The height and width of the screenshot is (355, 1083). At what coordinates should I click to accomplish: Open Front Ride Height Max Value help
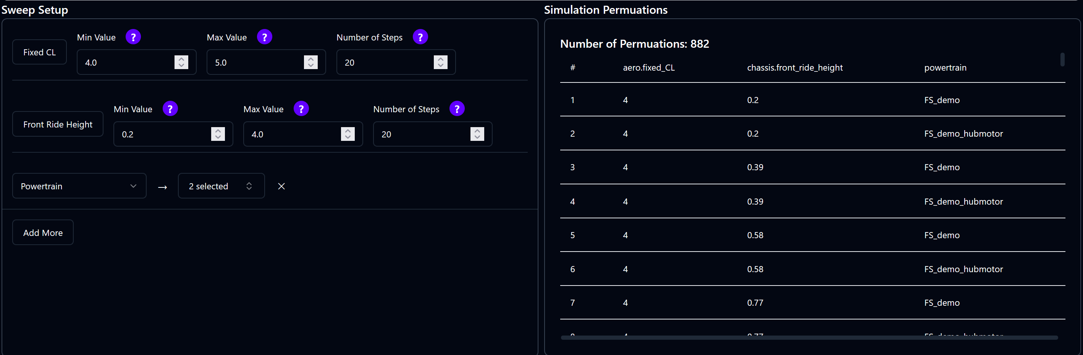click(301, 109)
